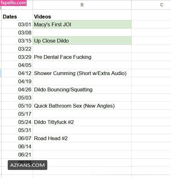171x178 pixels.
Task: Select the date cell 05/03
Action: [17, 98]
